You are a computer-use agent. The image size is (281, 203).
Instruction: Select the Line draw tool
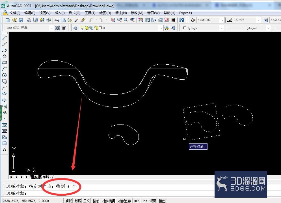5,38
